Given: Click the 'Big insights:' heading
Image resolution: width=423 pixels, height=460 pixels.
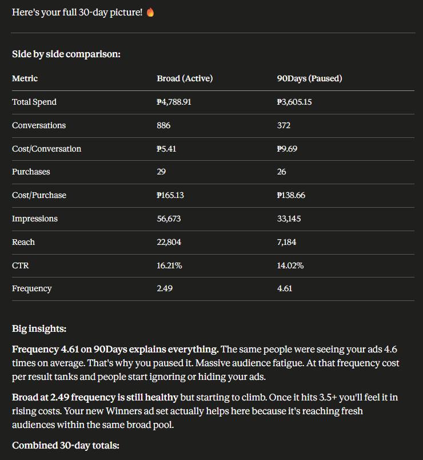Looking at the screenshot, I should click(x=39, y=329).
